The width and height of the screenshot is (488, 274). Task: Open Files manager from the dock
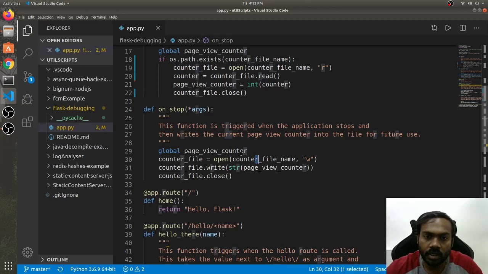tap(8, 32)
